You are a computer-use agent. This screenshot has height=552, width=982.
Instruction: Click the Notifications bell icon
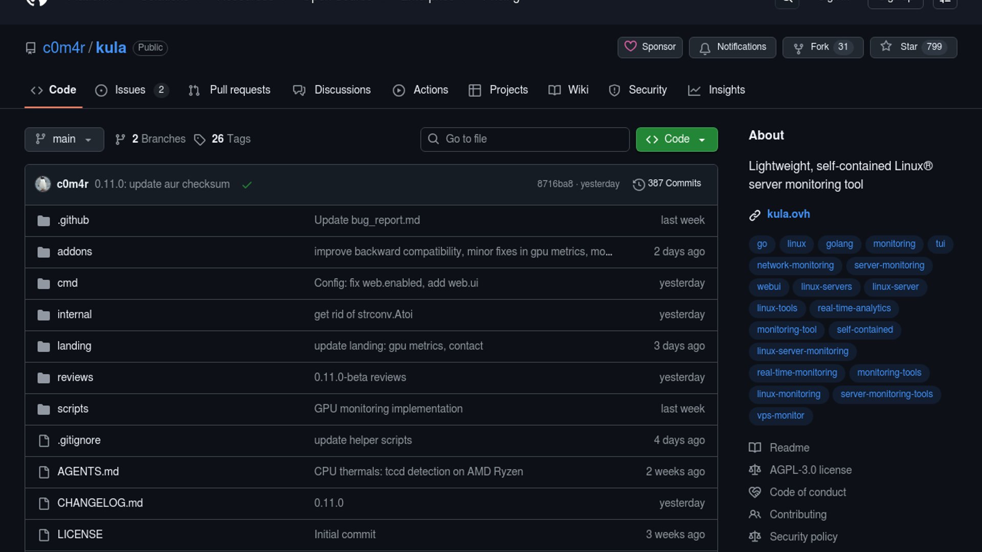tap(705, 48)
